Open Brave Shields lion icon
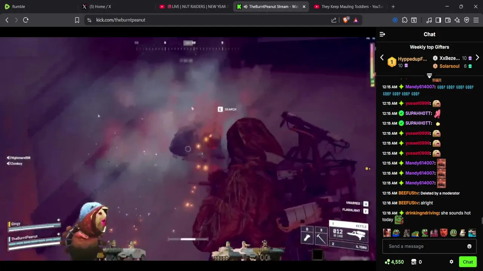This screenshot has height=271, width=483. [346, 20]
